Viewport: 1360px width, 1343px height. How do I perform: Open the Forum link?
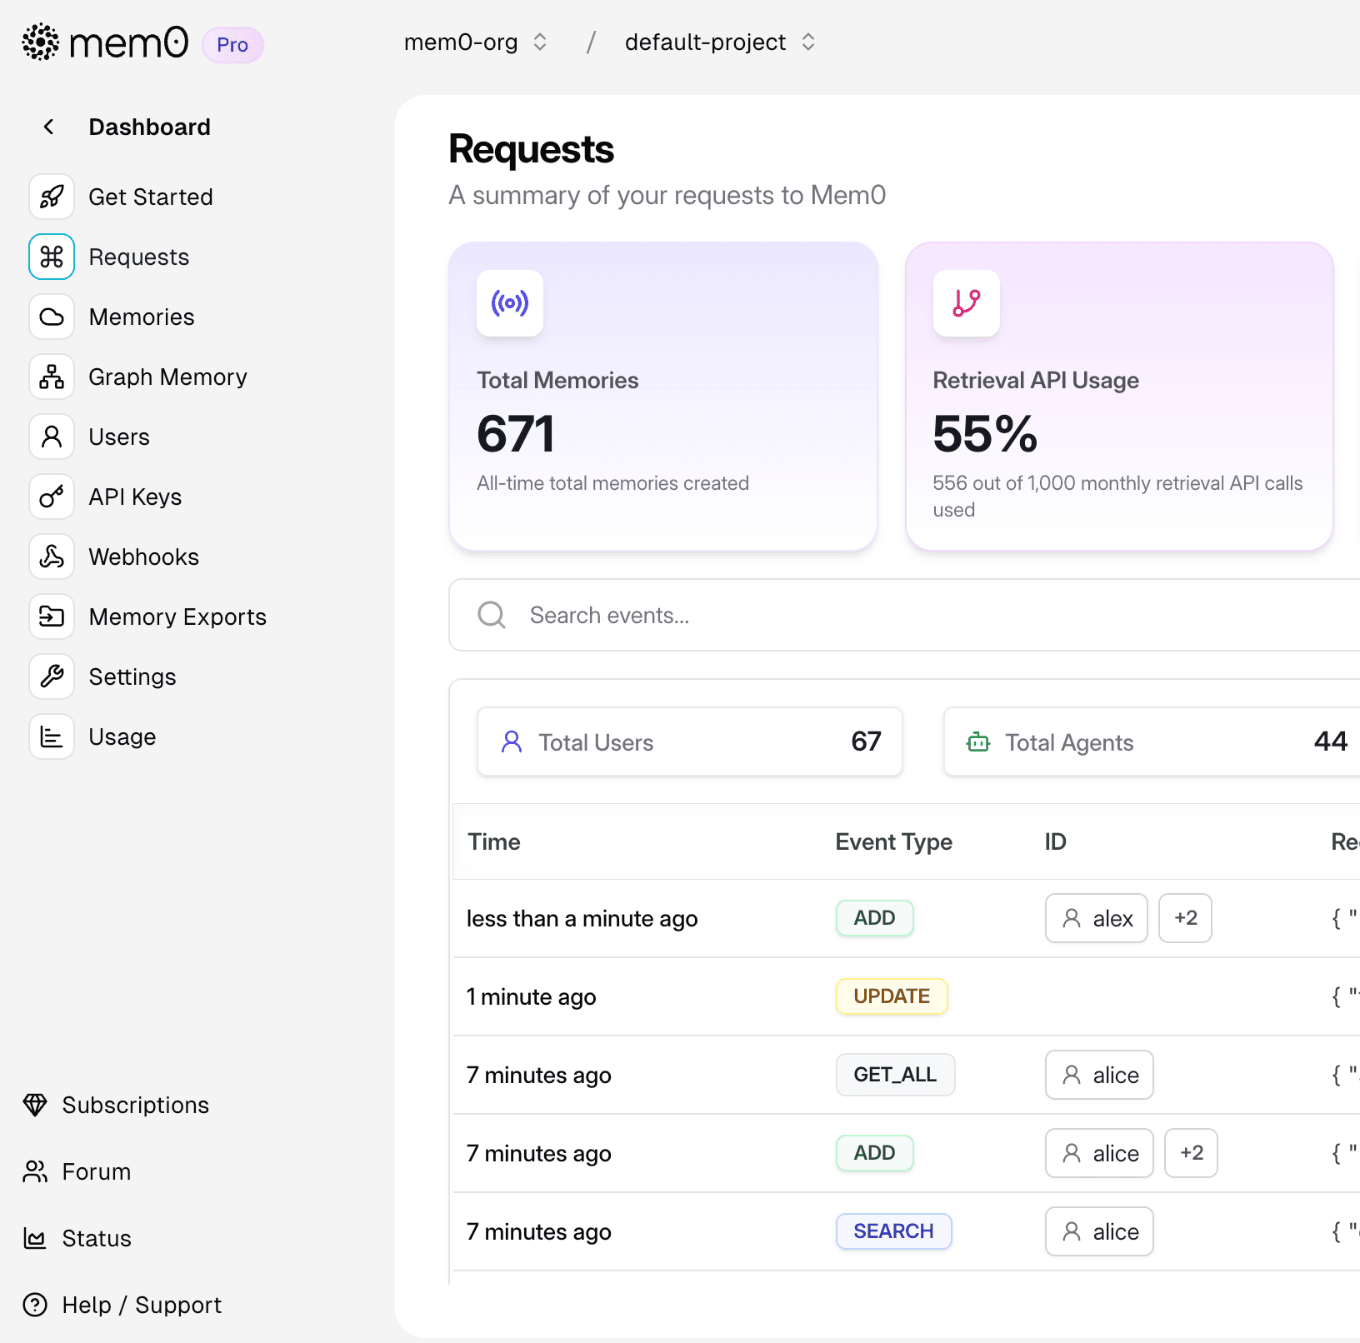click(97, 1171)
